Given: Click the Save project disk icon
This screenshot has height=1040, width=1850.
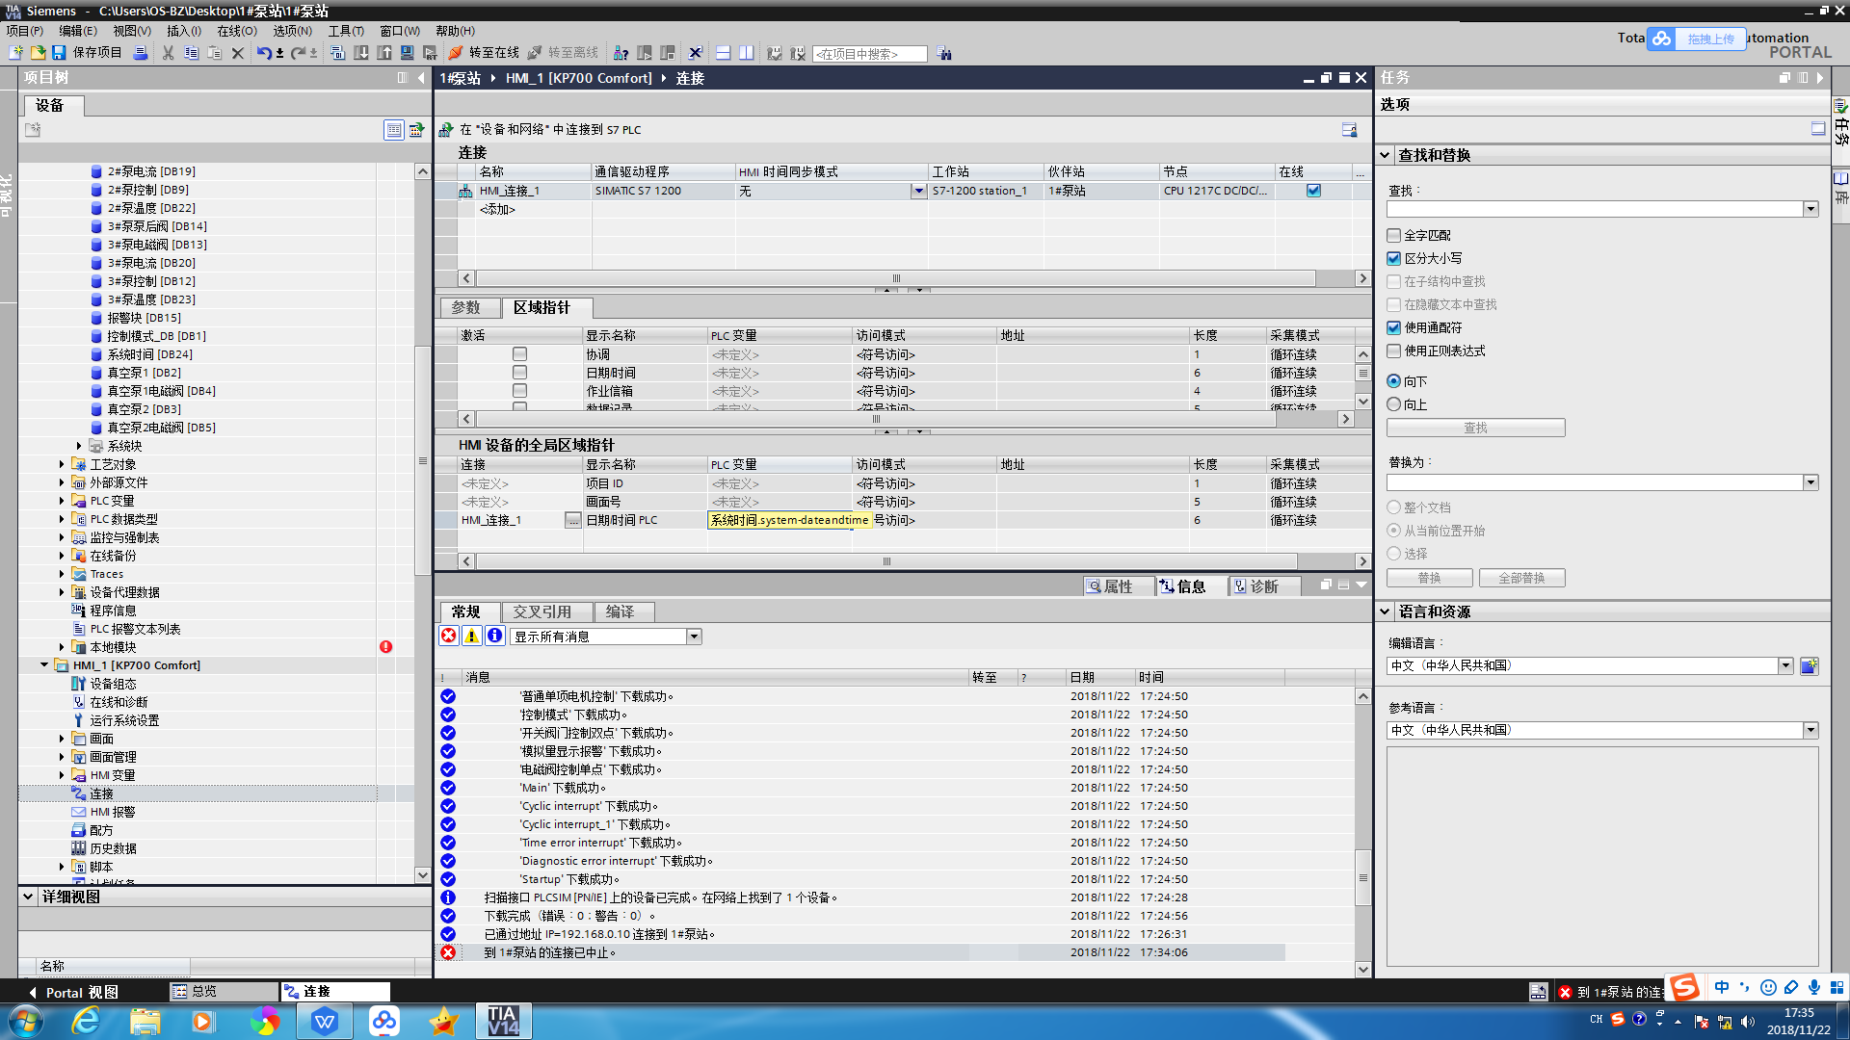Looking at the screenshot, I should click(59, 53).
